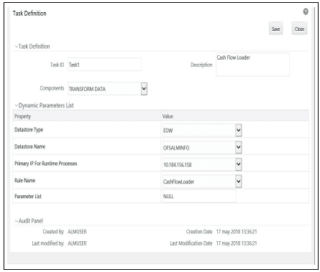320x272 pixels.
Task: Select the Parameter List property label
Action: [28, 196]
